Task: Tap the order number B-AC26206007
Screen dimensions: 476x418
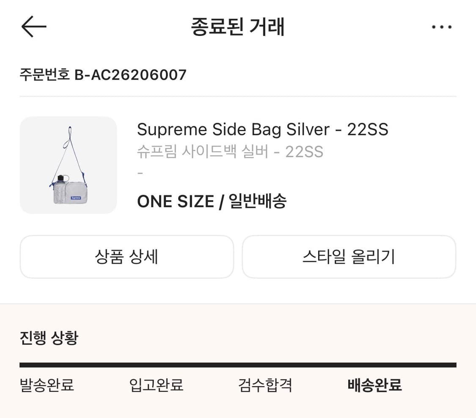Action: tap(130, 75)
